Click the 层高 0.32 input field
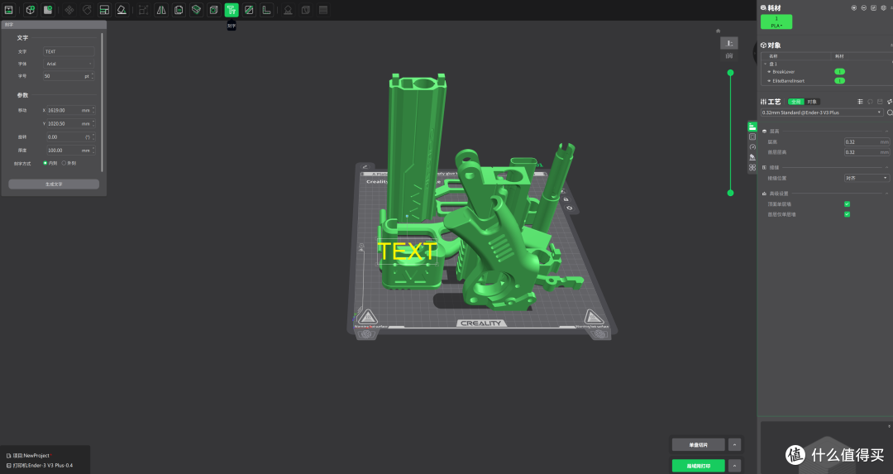893x474 pixels. tap(867, 141)
